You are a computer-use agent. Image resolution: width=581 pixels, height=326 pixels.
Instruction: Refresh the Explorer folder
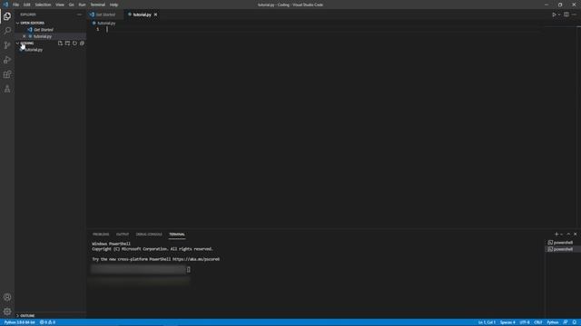point(74,43)
